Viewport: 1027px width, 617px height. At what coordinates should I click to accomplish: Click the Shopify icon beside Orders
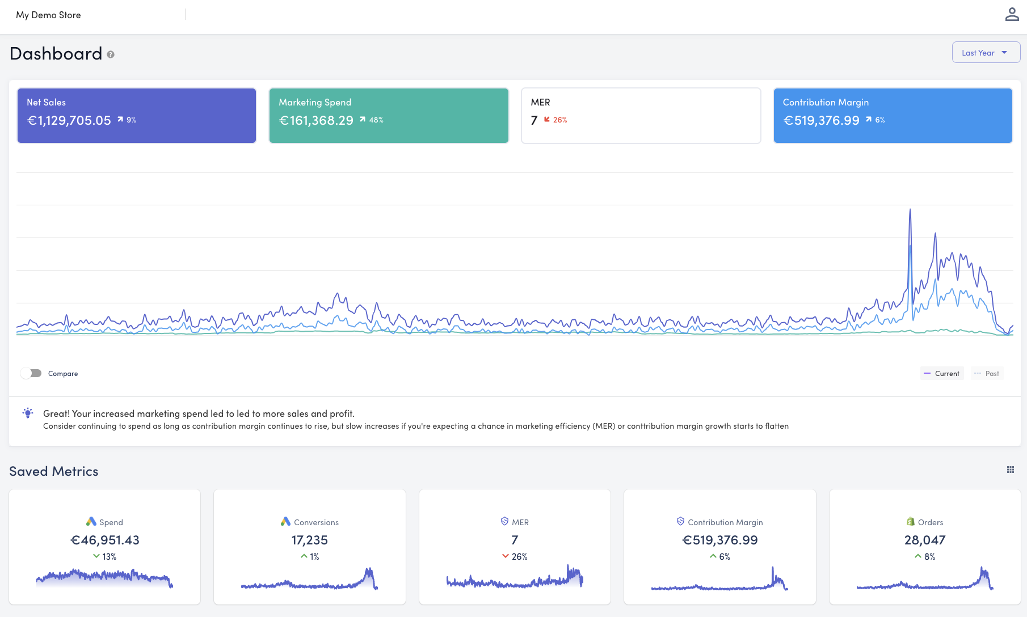click(910, 522)
